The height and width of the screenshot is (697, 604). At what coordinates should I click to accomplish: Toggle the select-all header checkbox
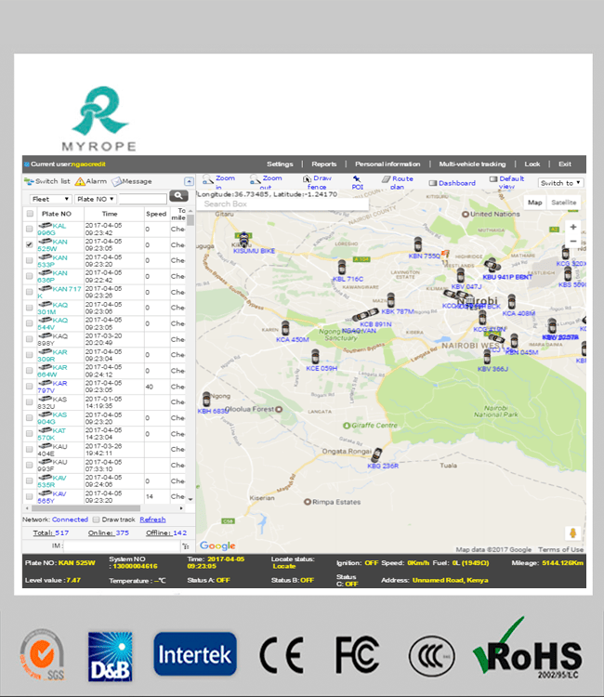[30, 214]
